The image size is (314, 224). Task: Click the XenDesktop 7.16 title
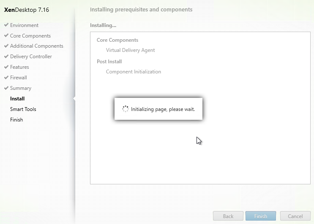27,10
